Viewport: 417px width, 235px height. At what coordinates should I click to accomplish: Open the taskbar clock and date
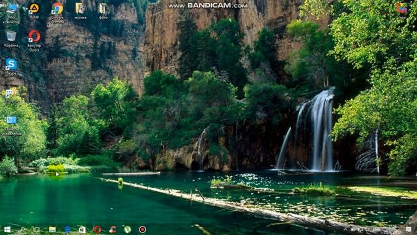[x=392, y=229]
